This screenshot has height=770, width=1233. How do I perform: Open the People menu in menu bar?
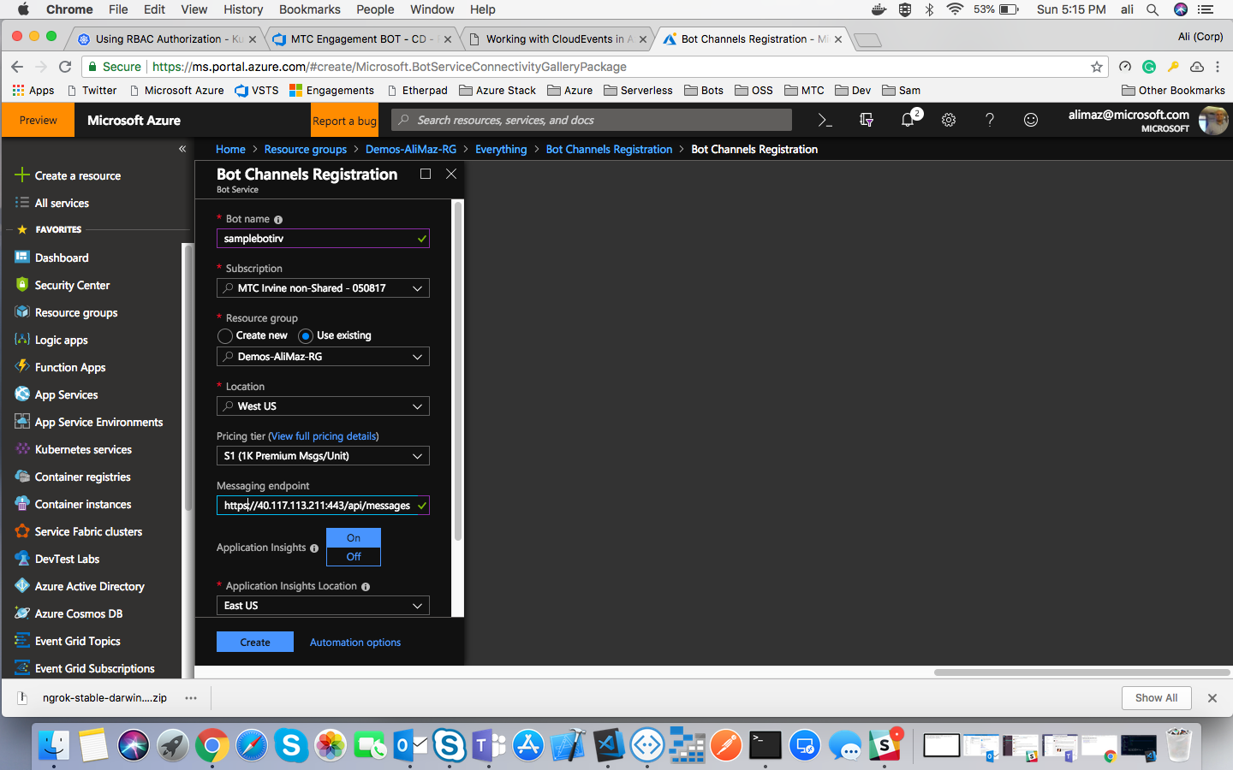click(x=375, y=9)
